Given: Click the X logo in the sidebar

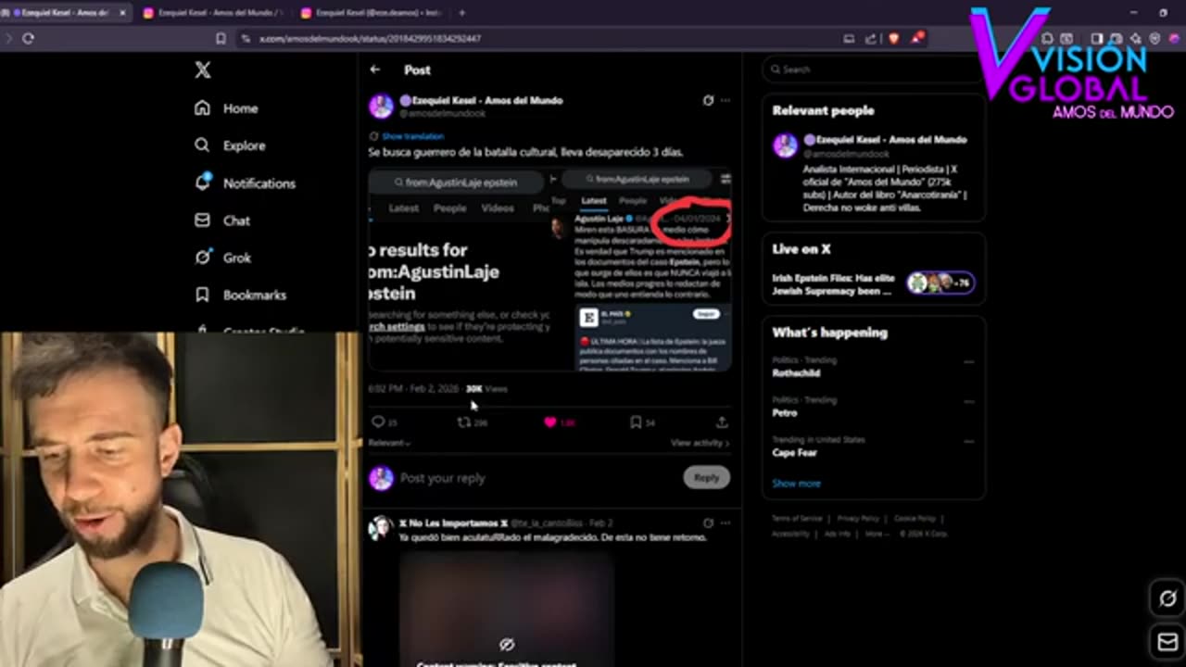Looking at the screenshot, I should pyautogui.click(x=203, y=70).
